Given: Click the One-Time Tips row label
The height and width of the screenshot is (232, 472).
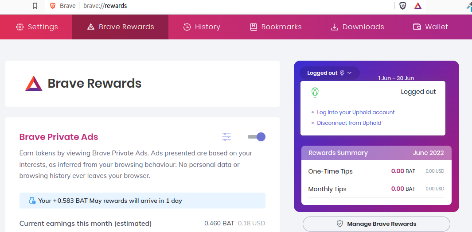Looking at the screenshot, I should [330, 171].
